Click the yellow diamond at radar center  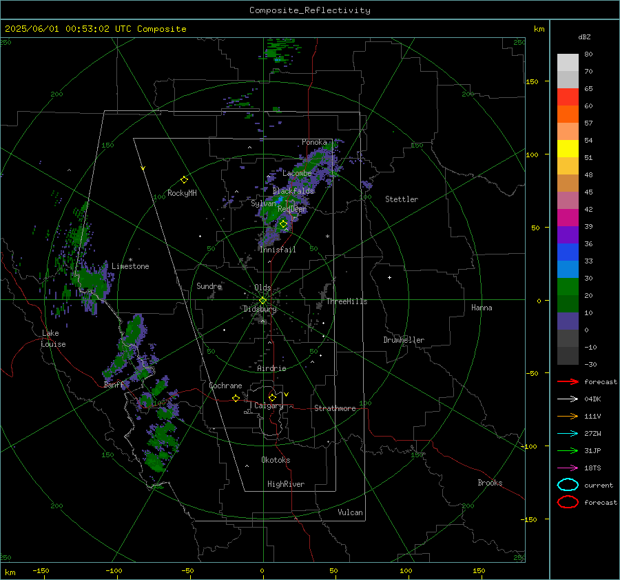click(x=262, y=301)
